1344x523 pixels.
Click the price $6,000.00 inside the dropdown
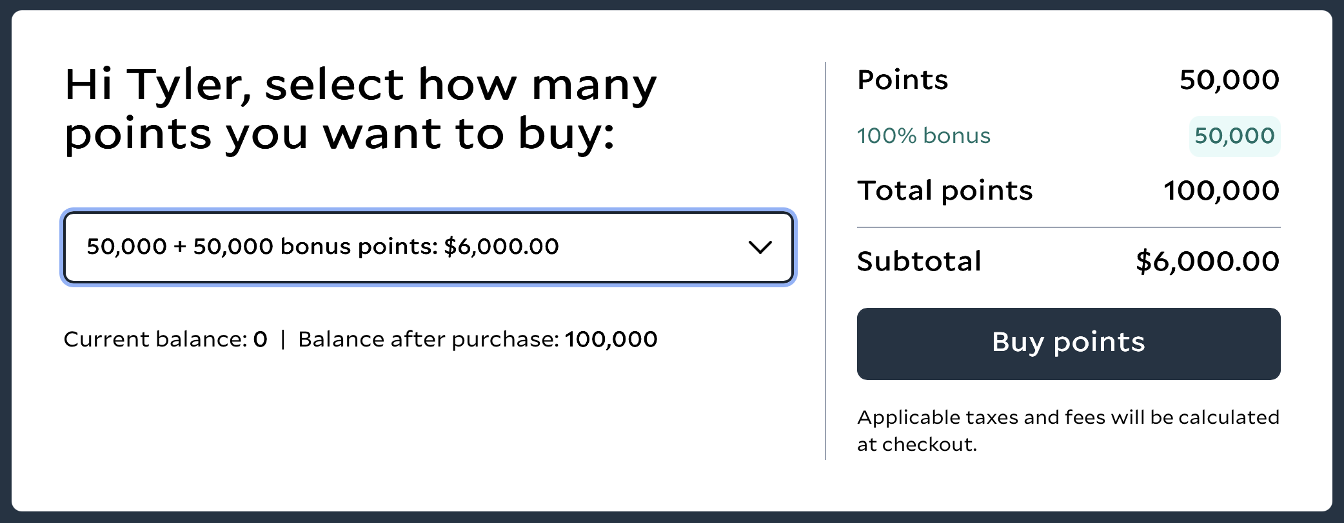point(500,246)
